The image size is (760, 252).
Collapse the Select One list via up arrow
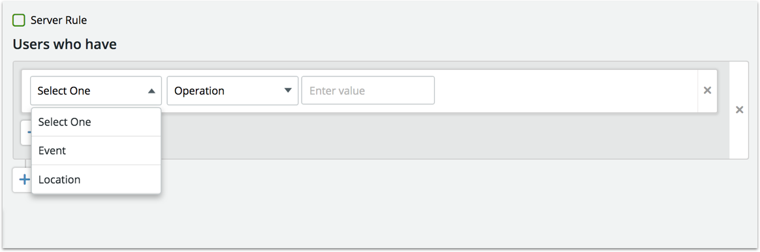pyautogui.click(x=151, y=91)
